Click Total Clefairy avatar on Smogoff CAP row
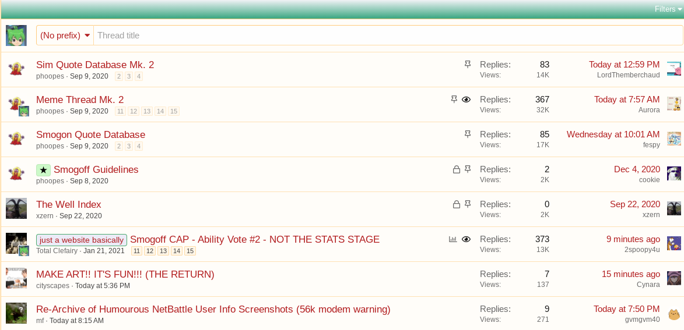Screen dimensions: 684x330 16,243
